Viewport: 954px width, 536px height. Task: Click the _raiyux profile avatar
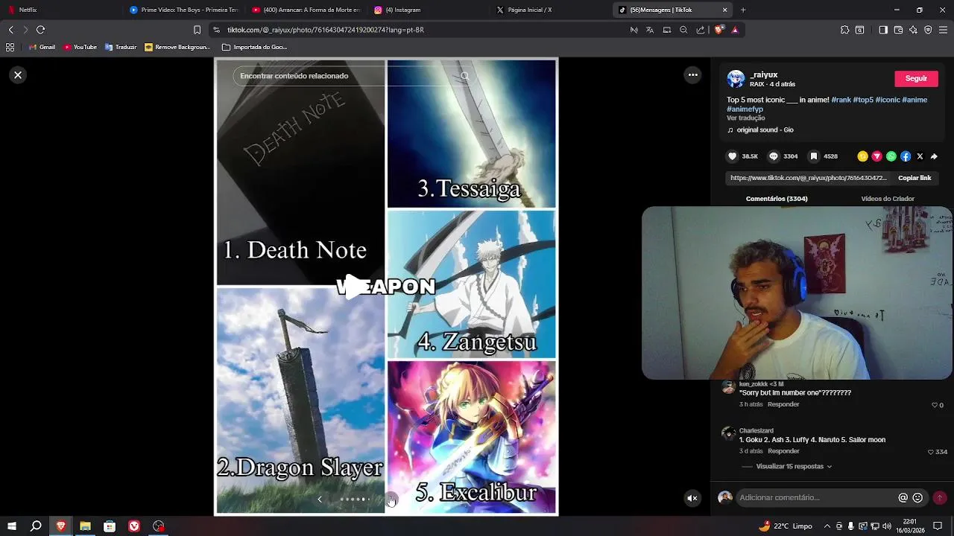736,79
